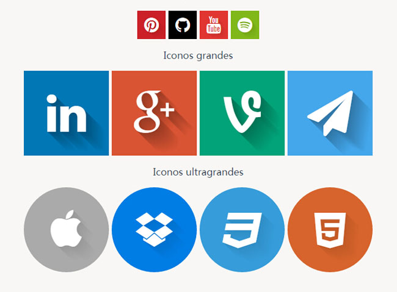Image resolution: width=397 pixels, height=292 pixels.
Task: Select the green Vine icon tile
Action: click(x=242, y=113)
